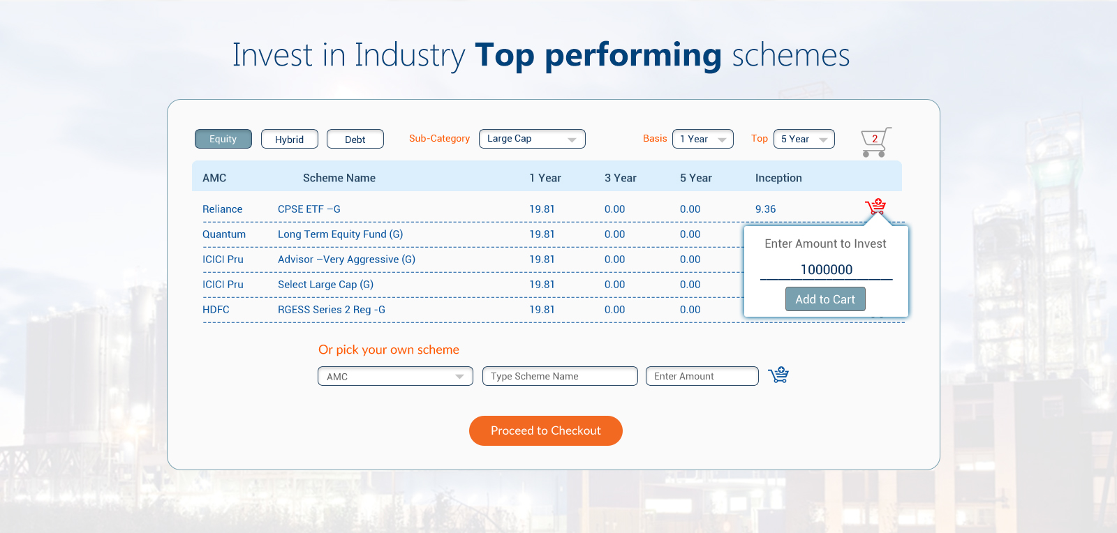1117x533 pixels.
Task: Expand the Basis 1 Year dropdown
Action: (702, 139)
